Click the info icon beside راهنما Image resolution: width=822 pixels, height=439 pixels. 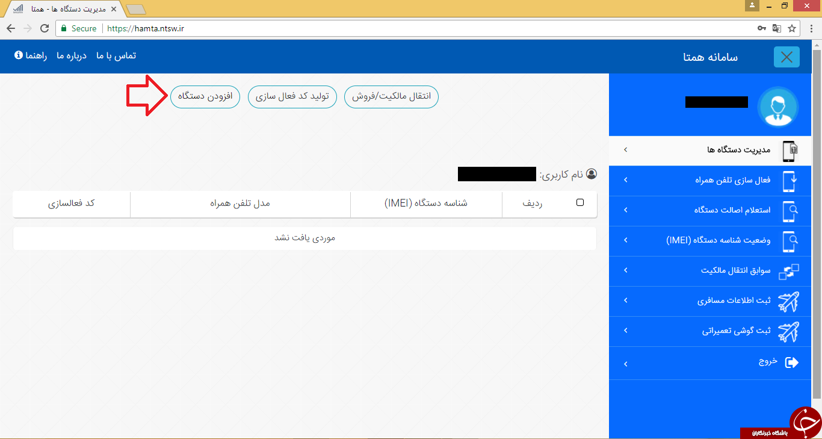(x=19, y=55)
